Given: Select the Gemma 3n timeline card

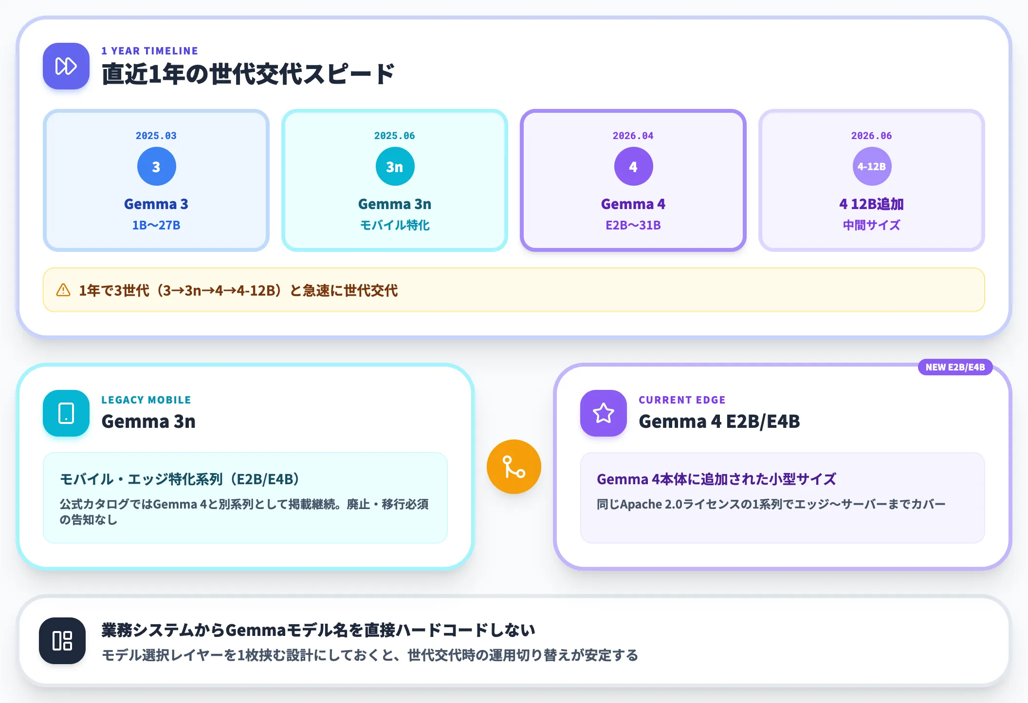Looking at the screenshot, I should tap(395, 180).
